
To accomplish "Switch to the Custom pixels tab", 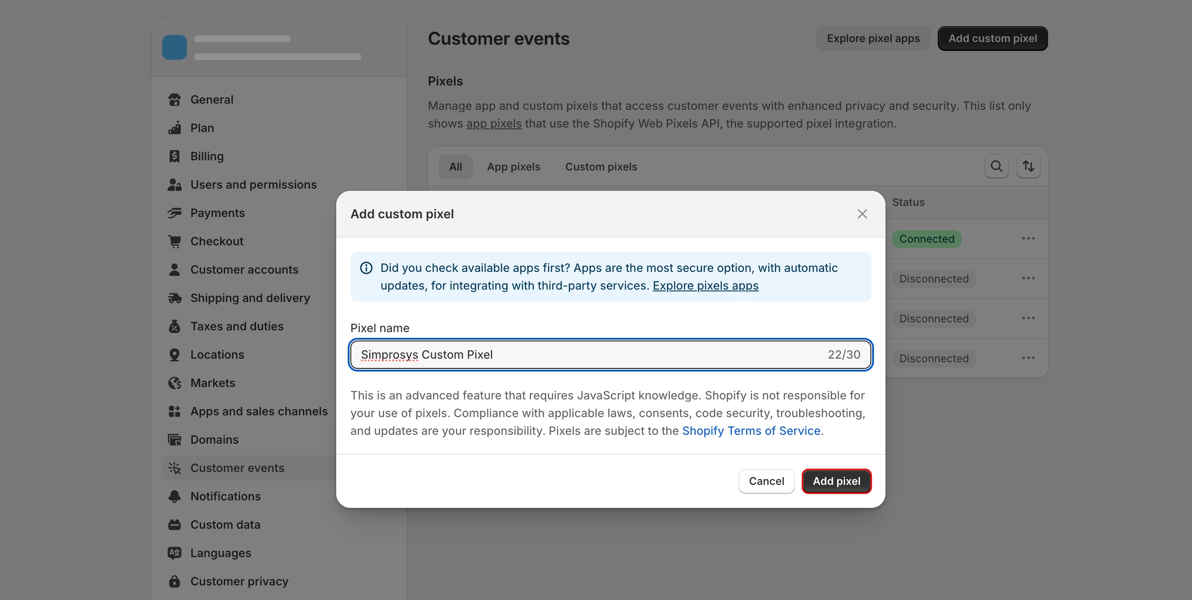I will [601, 166].
